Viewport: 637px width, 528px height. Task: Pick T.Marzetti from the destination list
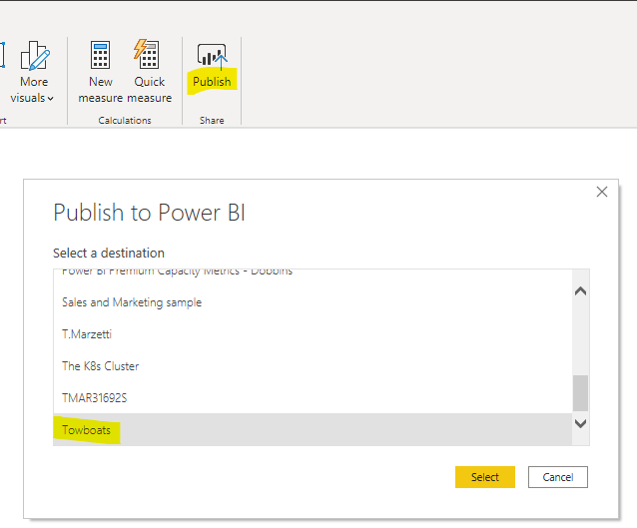click(x=89, y=334)
